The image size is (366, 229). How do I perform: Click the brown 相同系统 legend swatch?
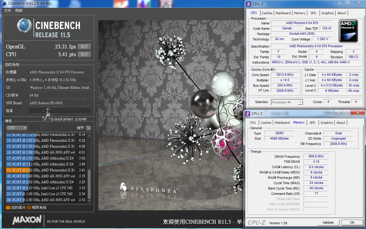click(x=29, y=208)
